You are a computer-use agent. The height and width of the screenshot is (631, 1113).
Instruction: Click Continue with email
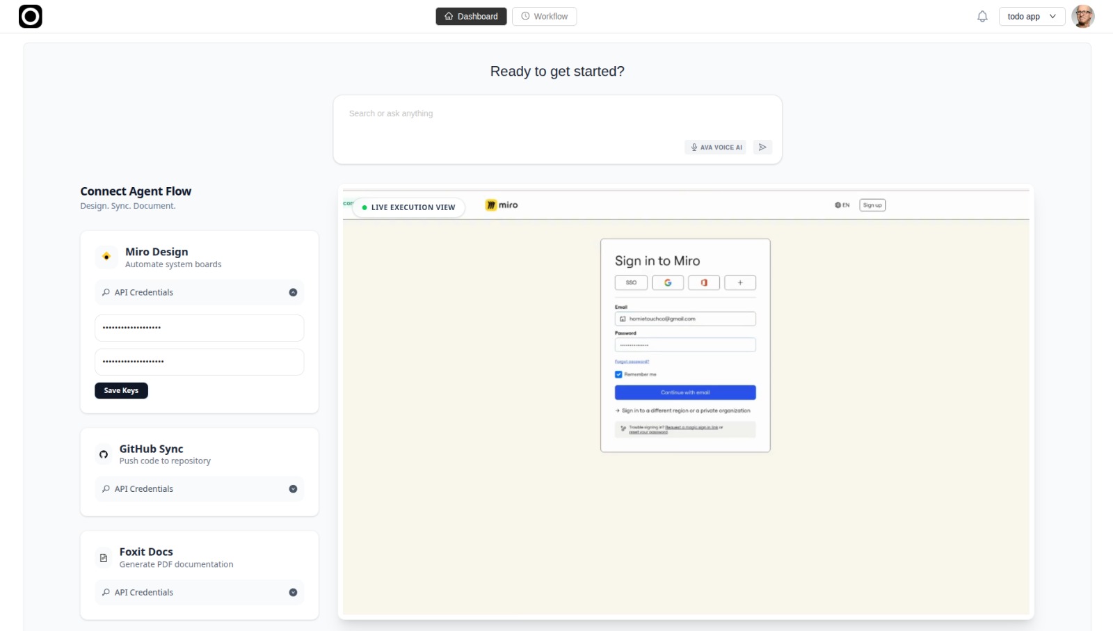pyautogui.click(x=685, y=392)
